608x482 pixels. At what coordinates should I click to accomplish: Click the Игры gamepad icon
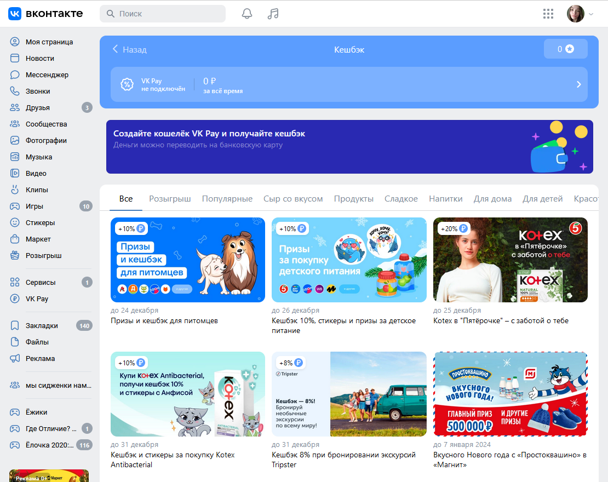[15, 206]
